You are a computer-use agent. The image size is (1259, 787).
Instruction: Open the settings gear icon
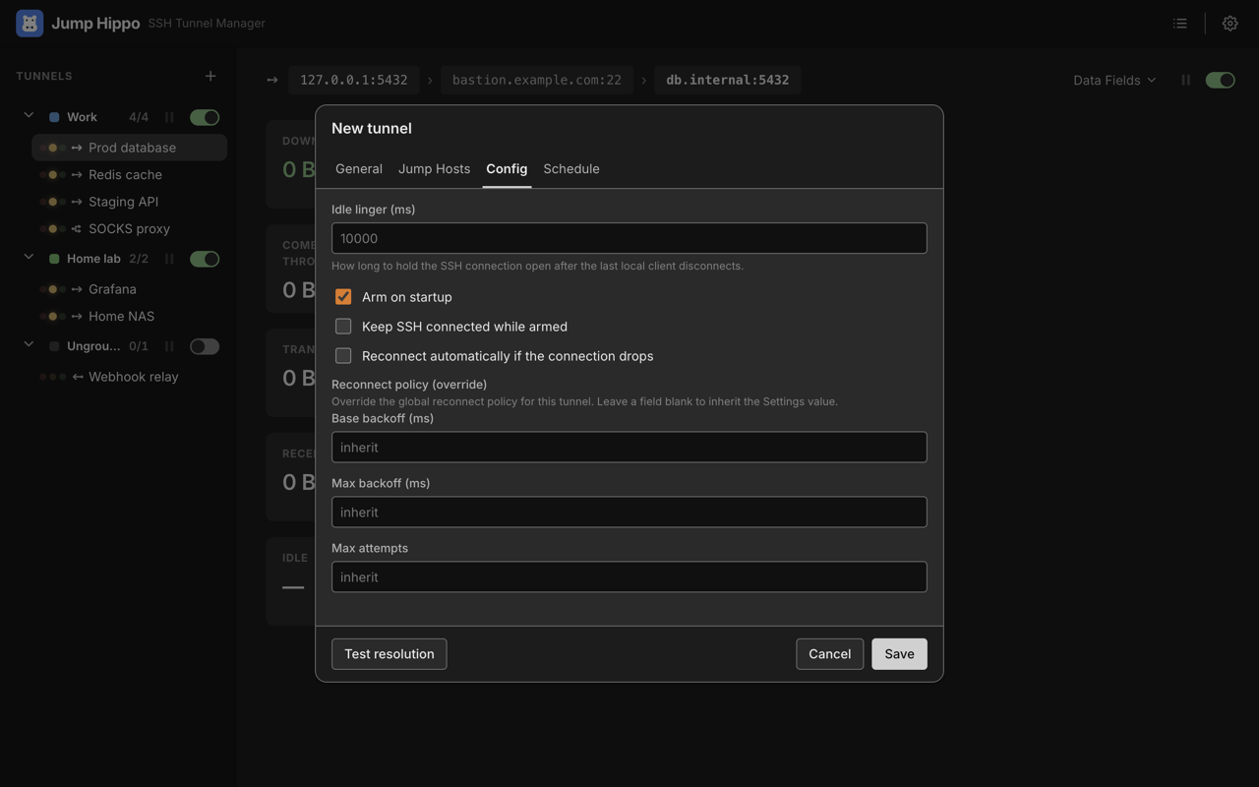(x=1229, y=23)
